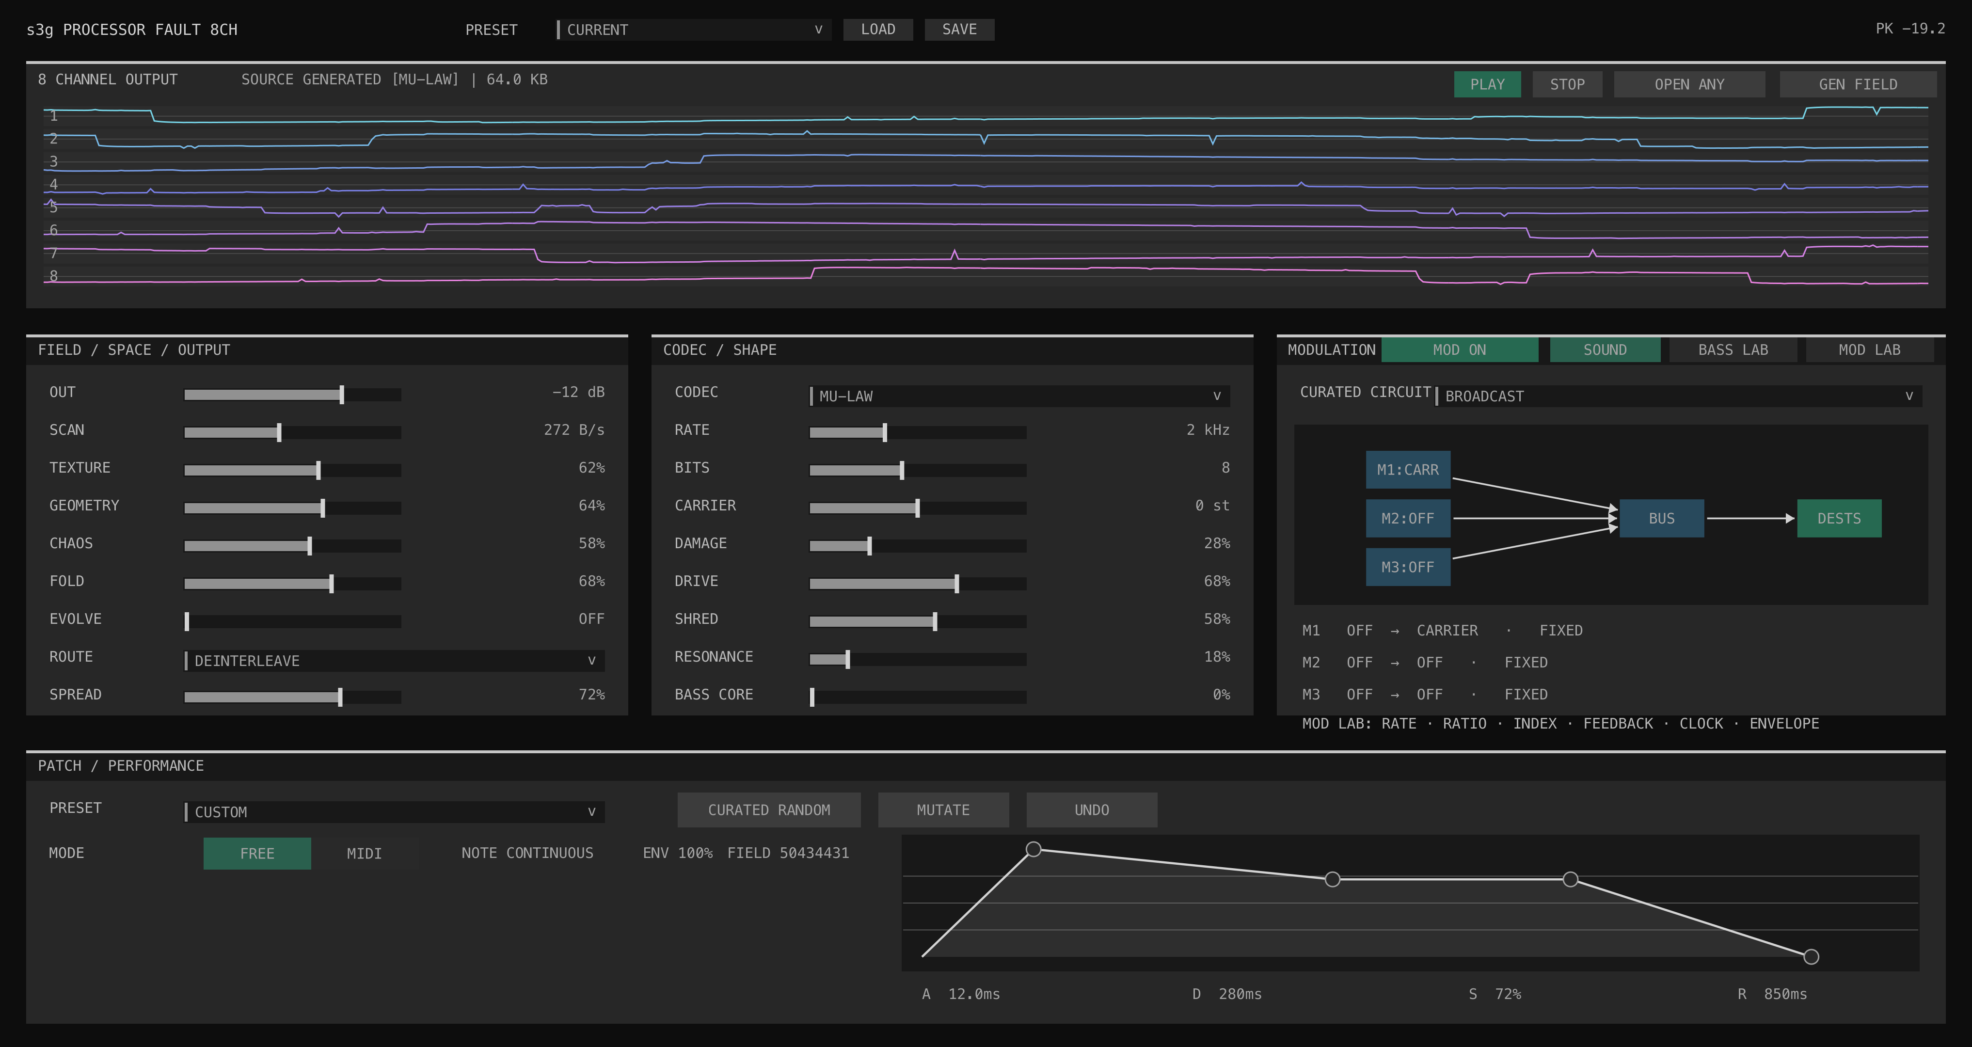
Task: Click the sustain value 72%
Action: click(x=1508, y=994)
